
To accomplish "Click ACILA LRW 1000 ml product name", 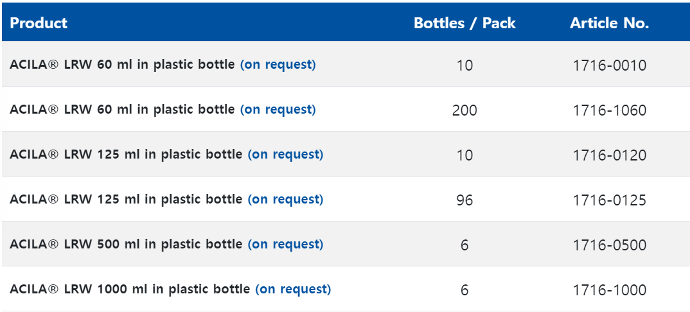I will point(130,289).
